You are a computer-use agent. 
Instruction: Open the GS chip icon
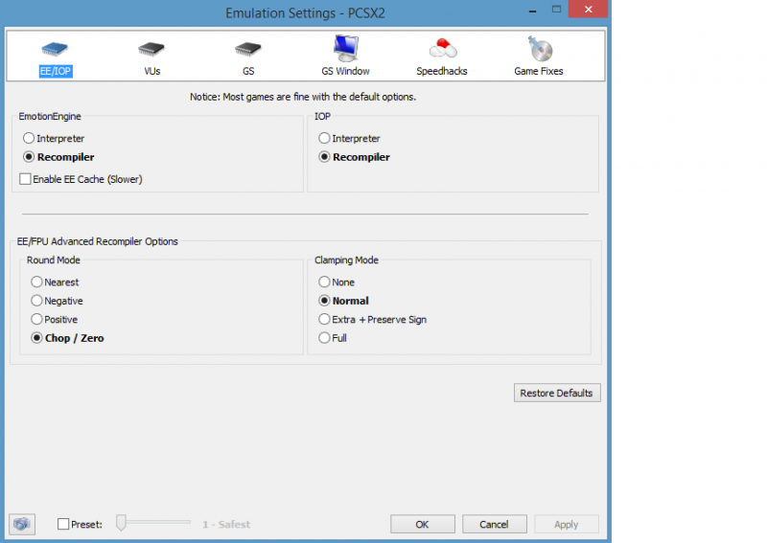coord(248,49)
